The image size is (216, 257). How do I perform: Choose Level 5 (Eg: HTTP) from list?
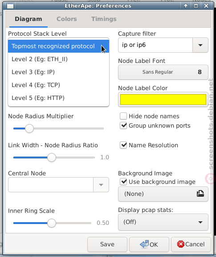pyautogui.click(x=59, y=98)
